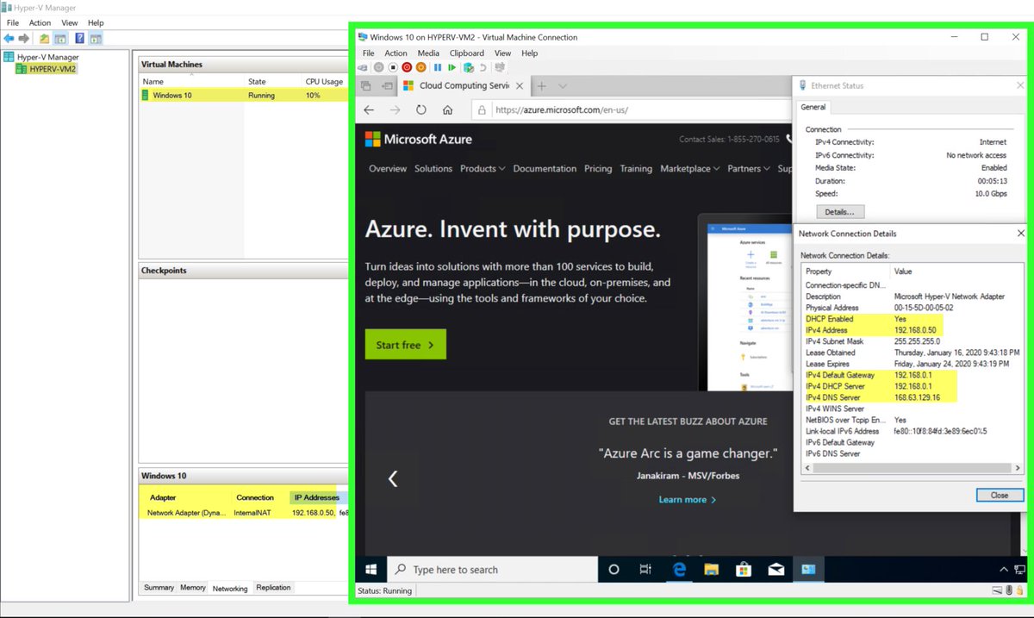Open Mail app from the taskbar

(775, 570)
